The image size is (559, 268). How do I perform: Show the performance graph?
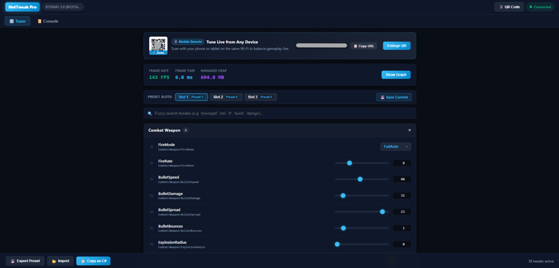(396, 74)
